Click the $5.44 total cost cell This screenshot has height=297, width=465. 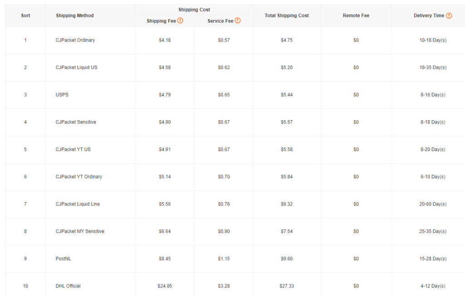(x=287, y=95)
